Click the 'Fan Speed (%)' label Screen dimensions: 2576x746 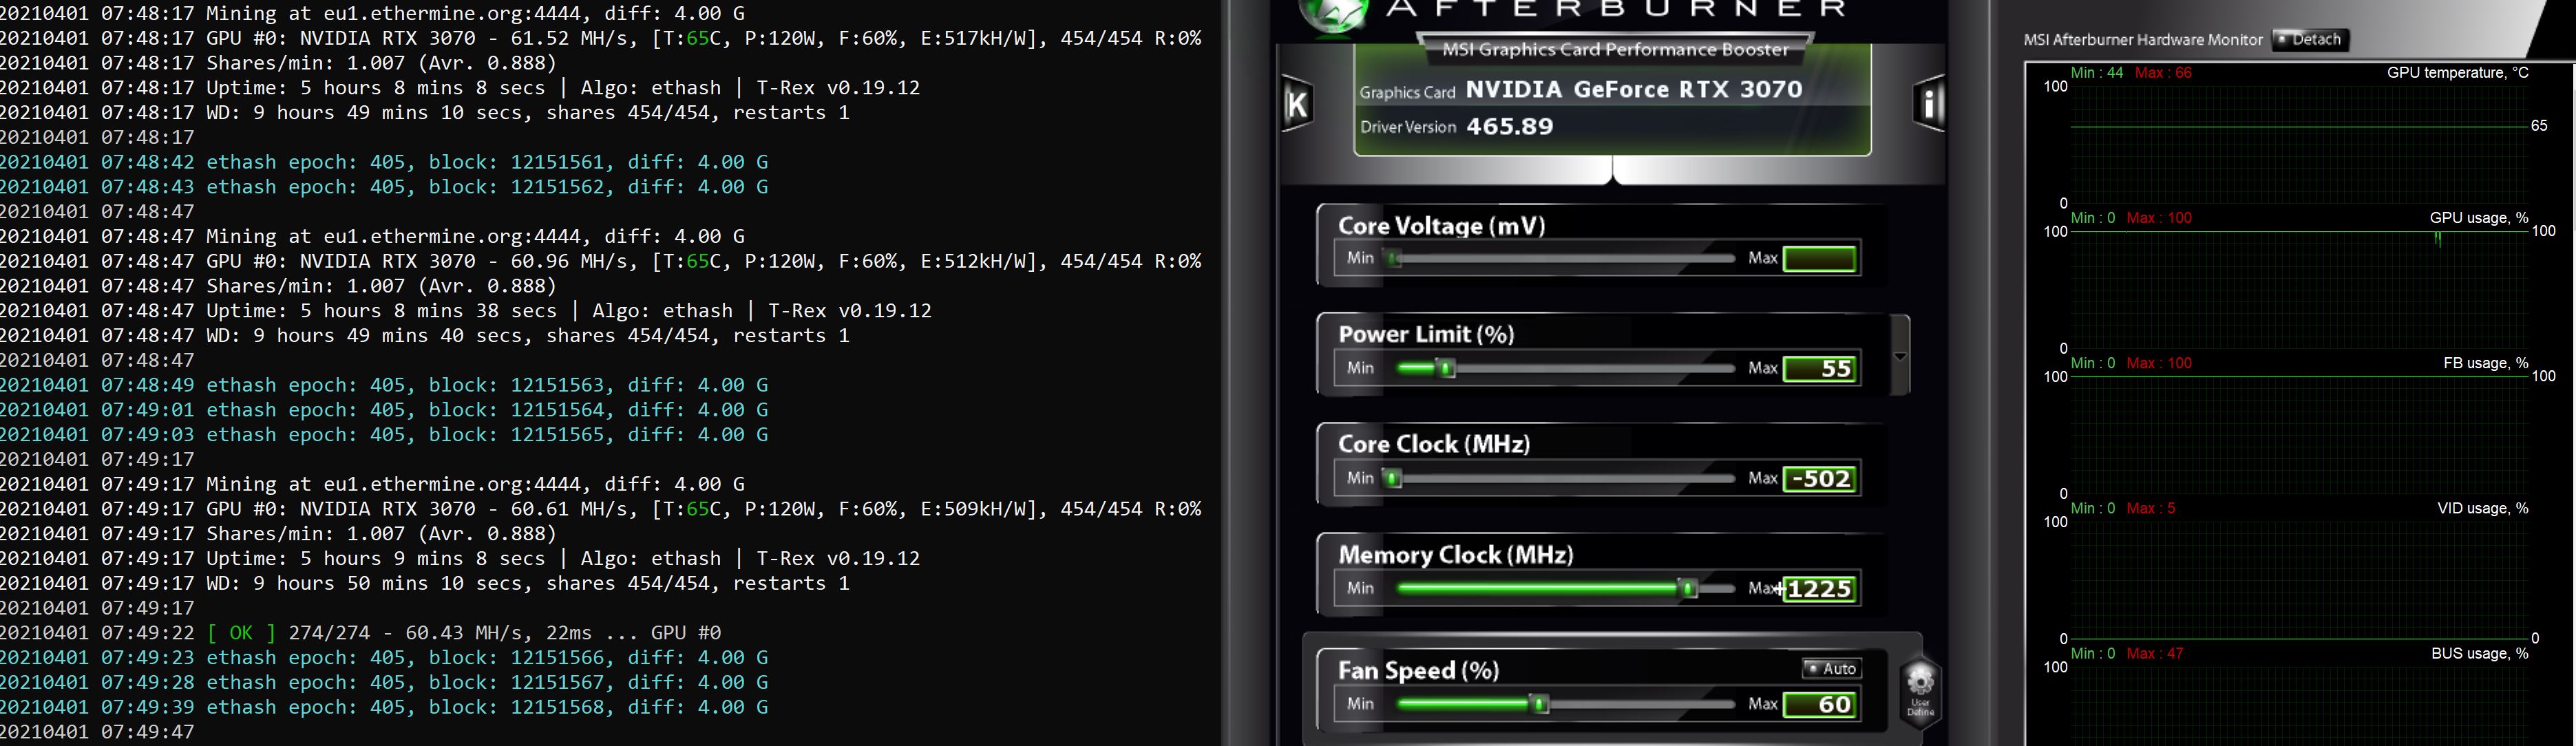[x=1418, y=670]
